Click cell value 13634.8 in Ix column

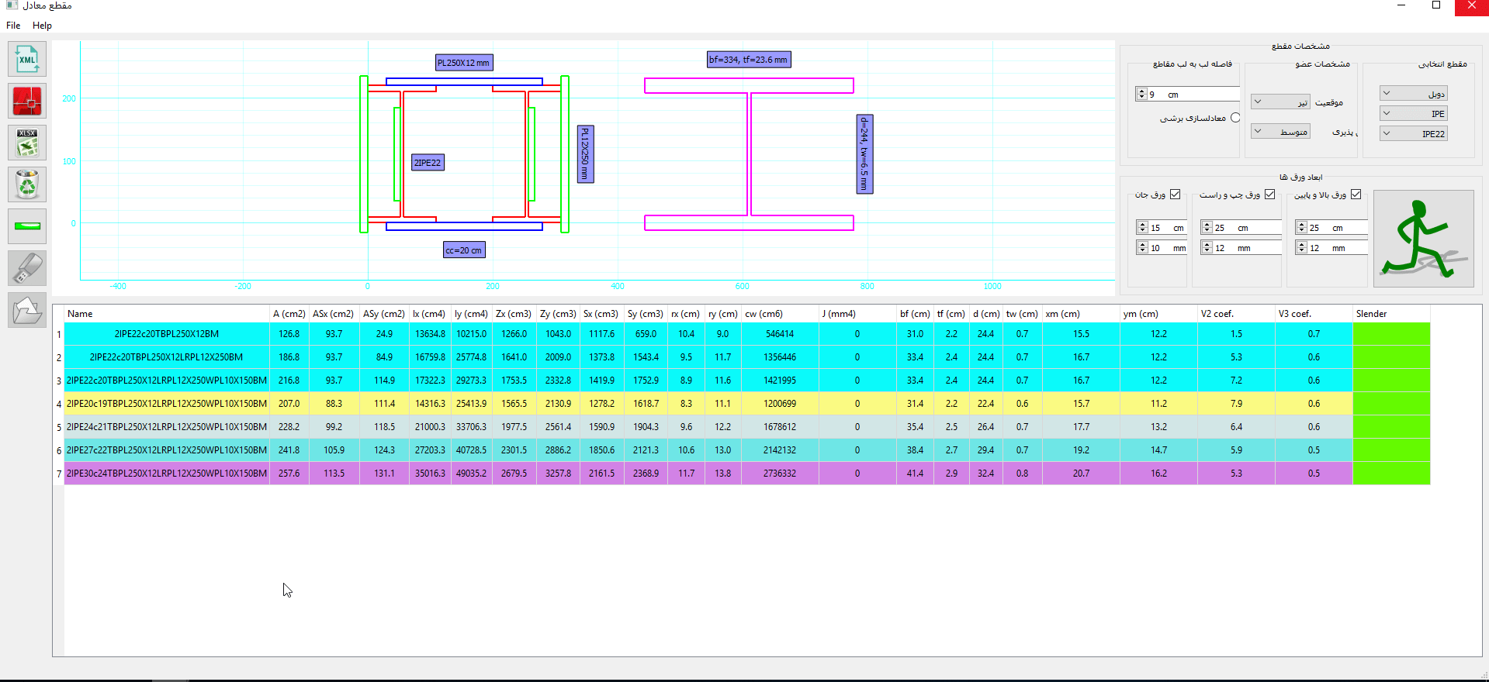pyautogui.click(x=430, y=334)
